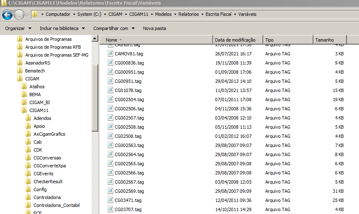Select the CGConverteXpa folder icon
This screenshot has height=214, width=359.
click(28, 166)
